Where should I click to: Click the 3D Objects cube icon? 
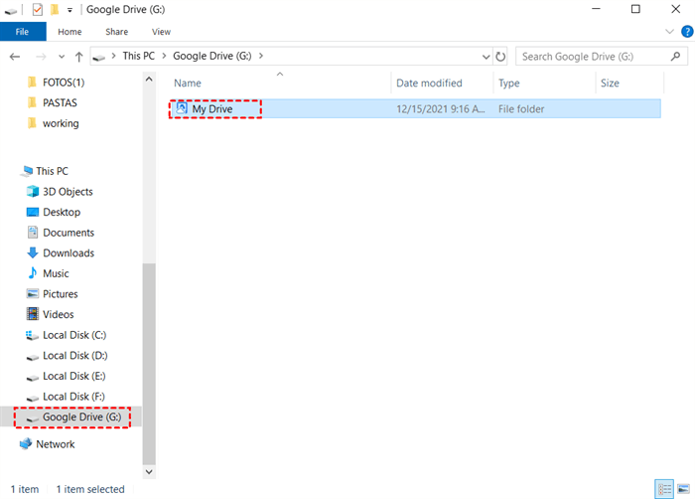click(33, 191)
